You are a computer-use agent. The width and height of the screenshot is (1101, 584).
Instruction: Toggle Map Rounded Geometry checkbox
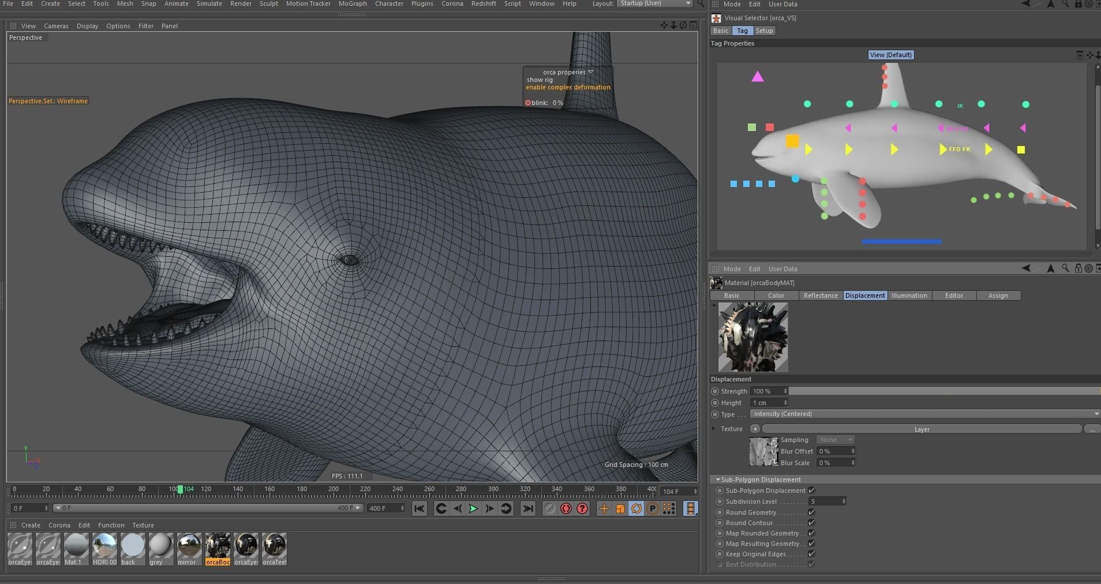[x=811, y=533]
